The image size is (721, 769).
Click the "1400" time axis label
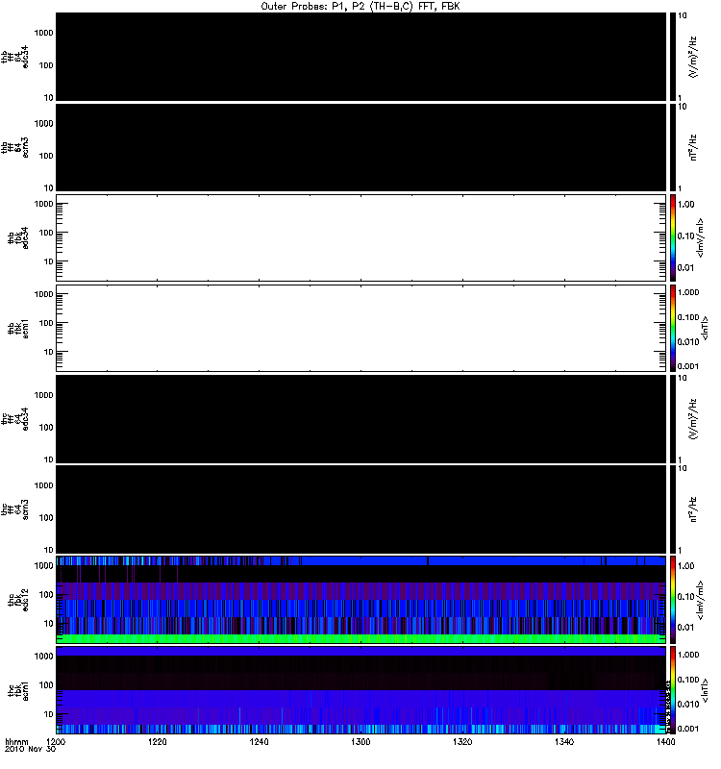tap(665, 741)
